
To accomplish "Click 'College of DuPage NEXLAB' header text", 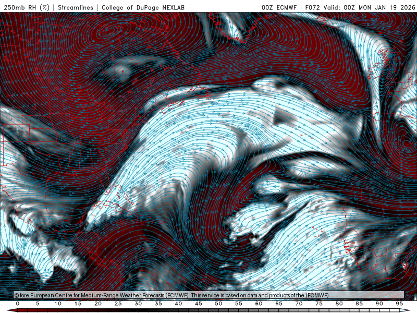I will click(143, 7).
